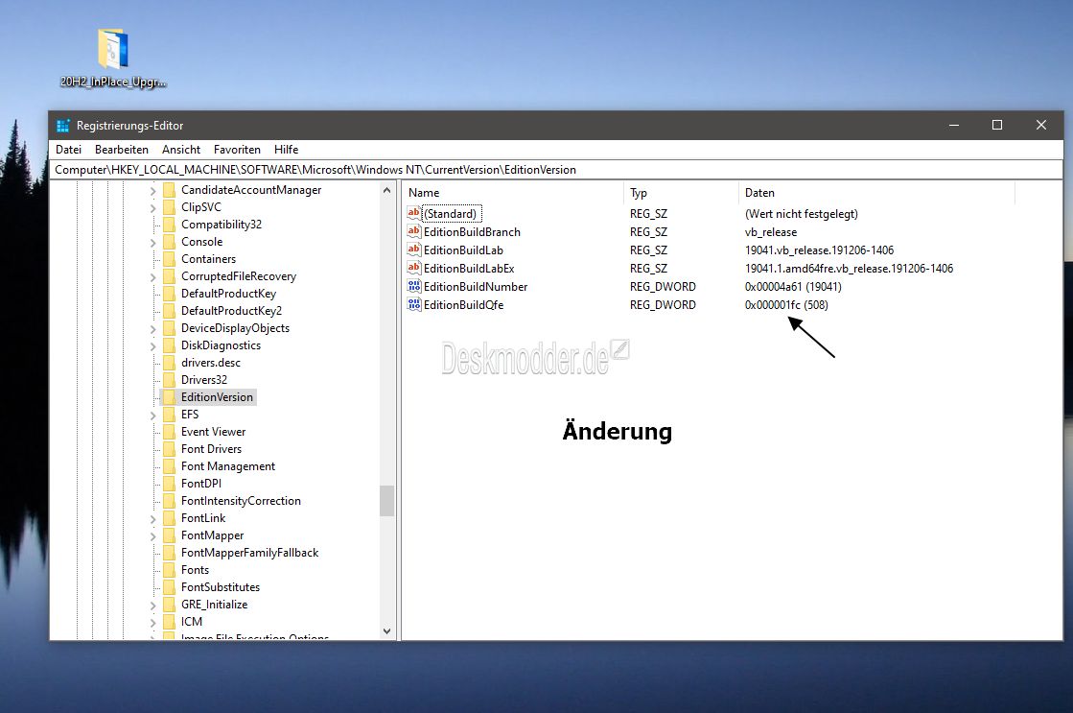Click the Typ column header
This screenshot has width=1073, height=713.
682,193
